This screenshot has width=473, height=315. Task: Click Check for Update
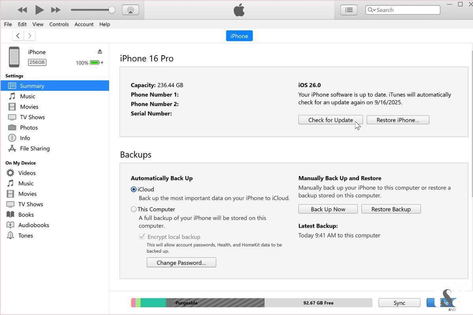(330, 120)
